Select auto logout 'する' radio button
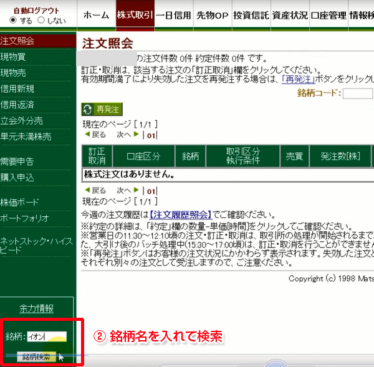374x367 pixels. pyautogui.click(x=13, y=21)
